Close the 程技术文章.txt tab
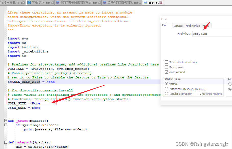Viewport: 232px width, 149px height. [23, 3]
